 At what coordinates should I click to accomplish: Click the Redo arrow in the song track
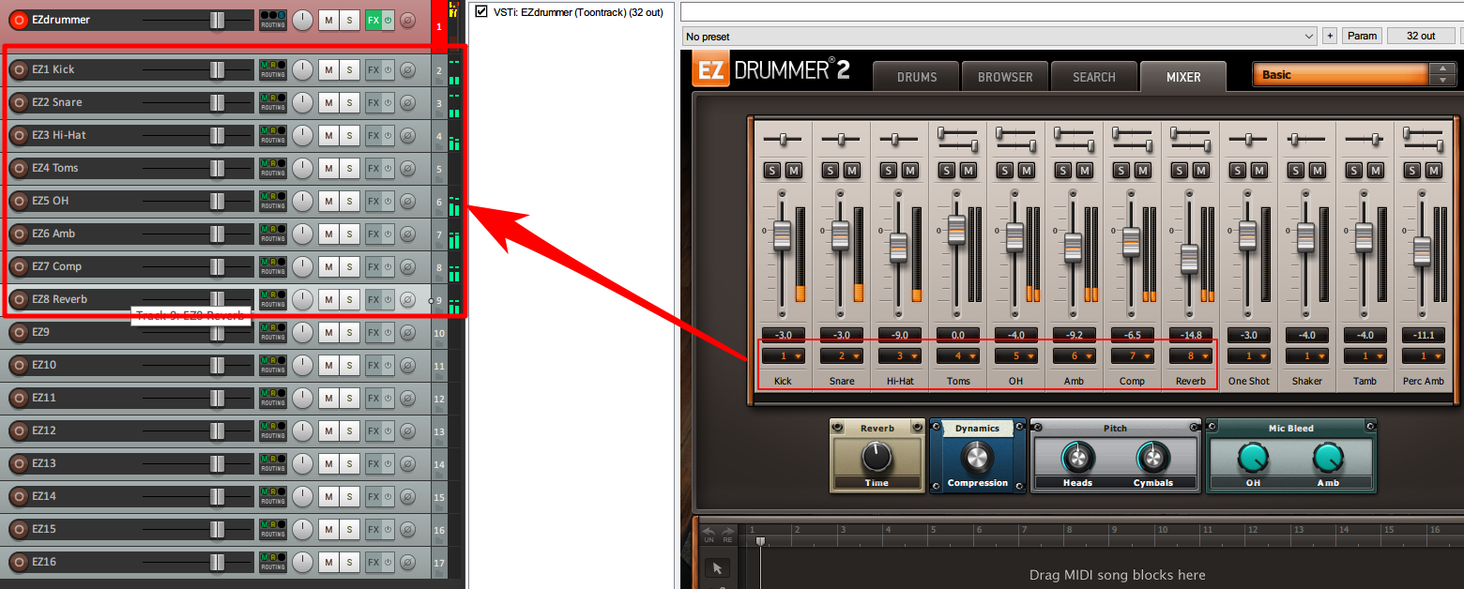click(726, 533)
